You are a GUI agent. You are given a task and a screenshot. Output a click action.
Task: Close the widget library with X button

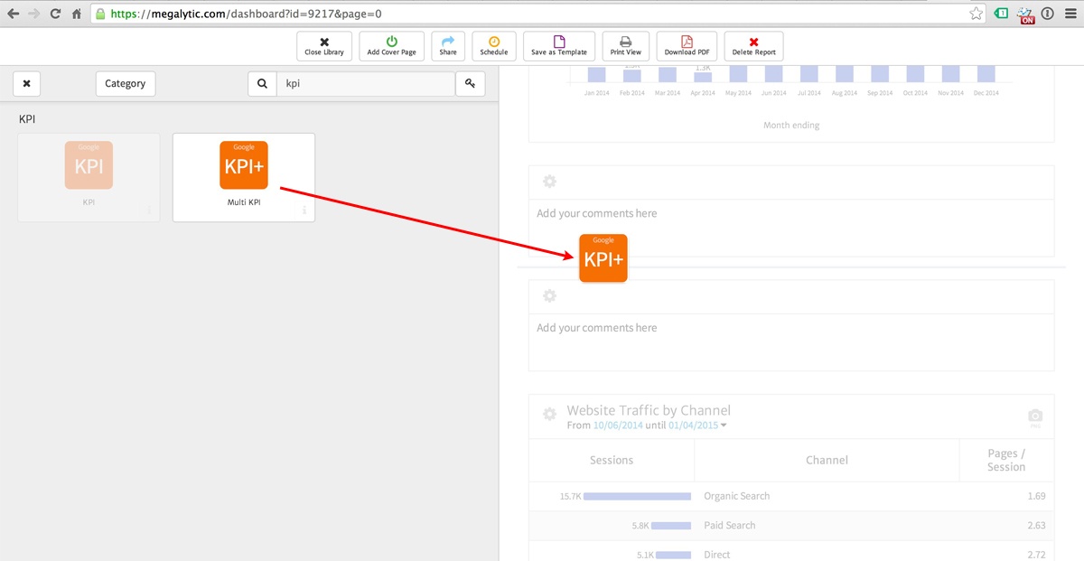coord(27,84)
